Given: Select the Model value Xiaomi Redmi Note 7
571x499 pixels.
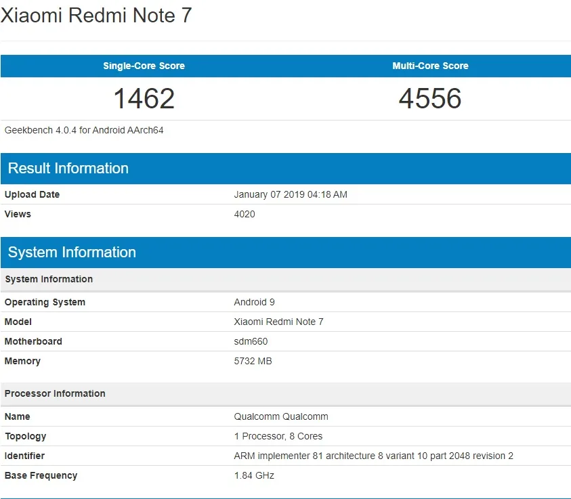Looking at the screenshot, I should pyautogui.click(x=278, y=322).
